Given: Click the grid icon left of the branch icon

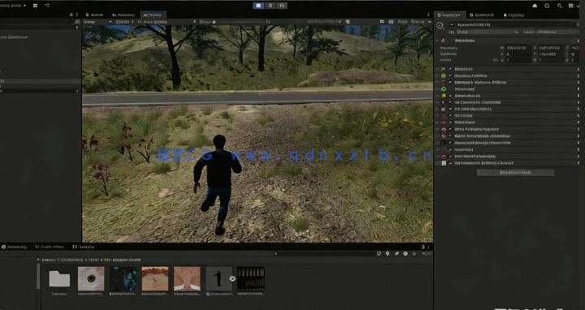Looking at the screenshot, I should coord(35,5).
